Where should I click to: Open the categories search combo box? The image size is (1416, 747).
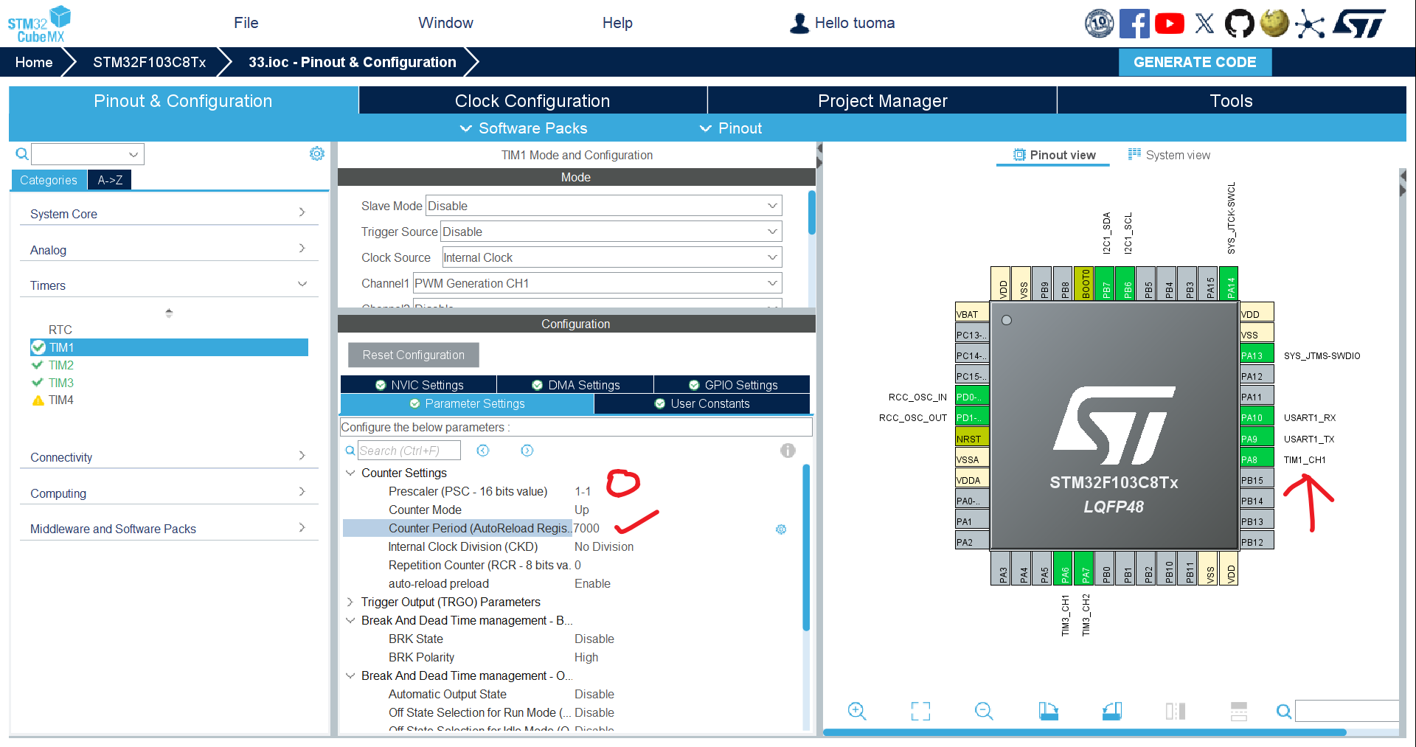point(87,154)
